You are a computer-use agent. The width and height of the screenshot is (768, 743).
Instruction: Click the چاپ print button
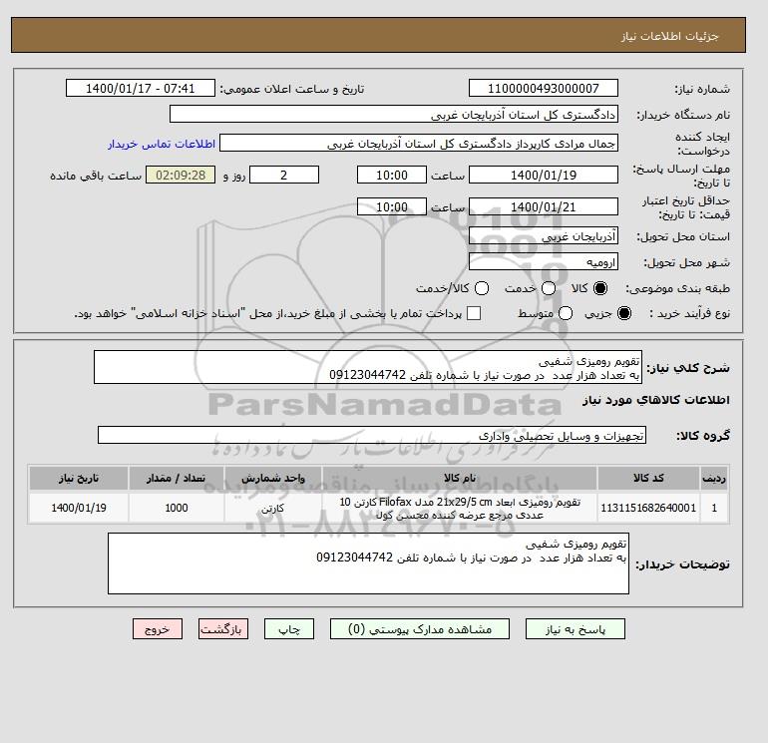click(289, 629)
